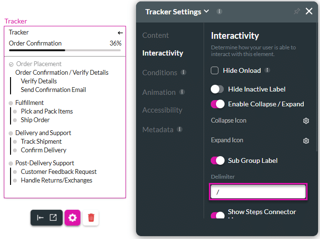Expand the Tracker Settings title dropdown

206,11
